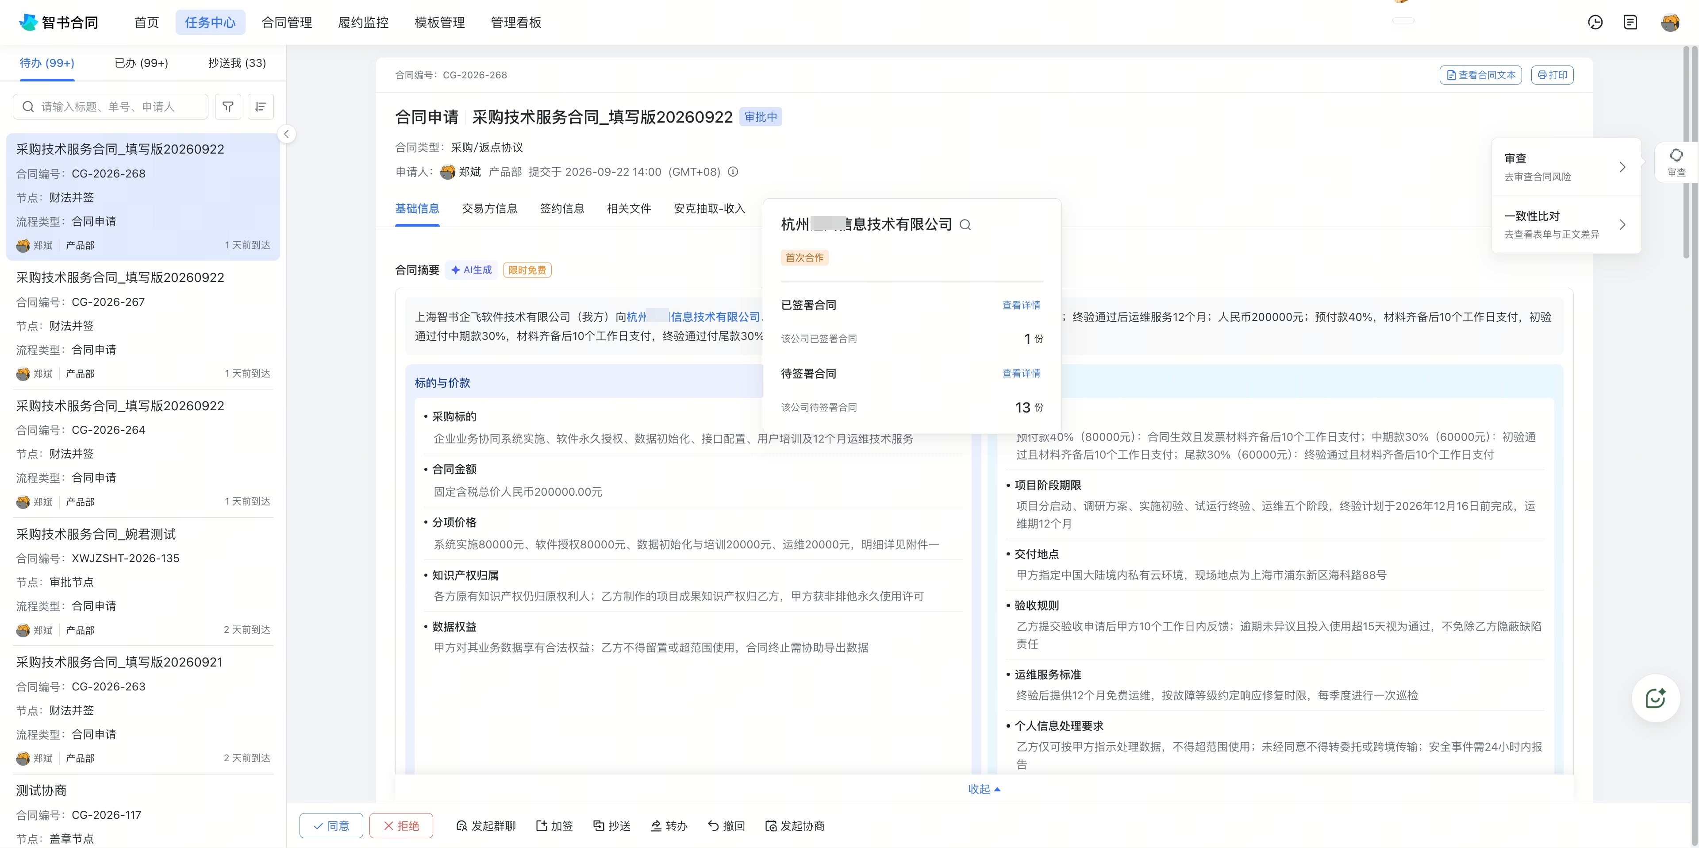
Task: Select task item CG-2026-267
Action: click(x=143, y=325)
